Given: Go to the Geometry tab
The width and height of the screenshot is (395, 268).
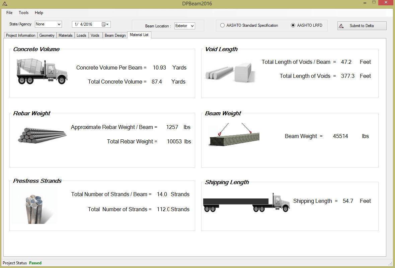Looking at the screenshot, I should click(47, 35).
